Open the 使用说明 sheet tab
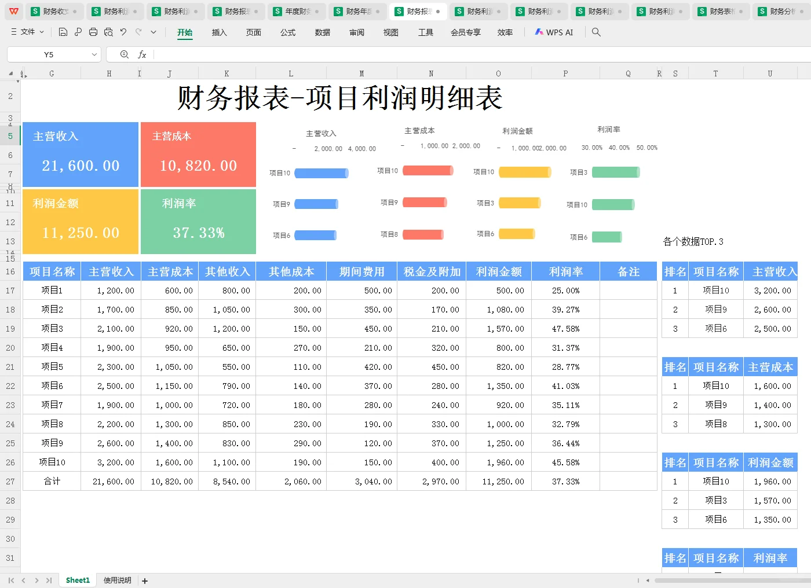The image size is (811, 588). 116,580
